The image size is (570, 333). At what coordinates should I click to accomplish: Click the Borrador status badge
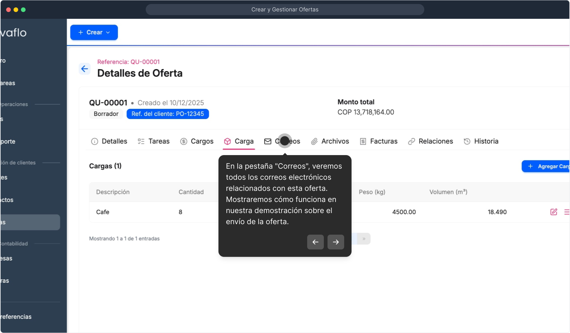(106, 114)
